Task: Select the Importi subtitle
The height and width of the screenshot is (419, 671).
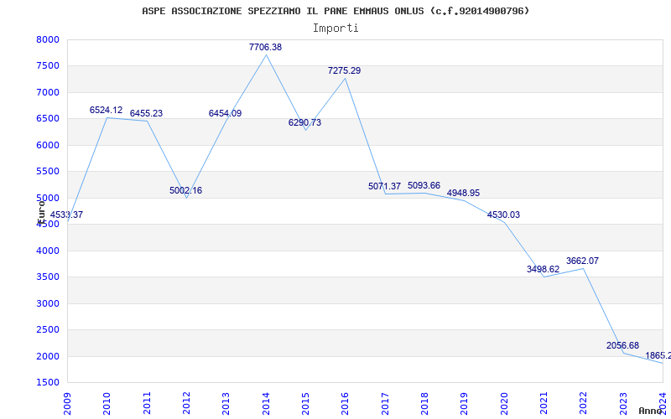Action: click(335, 28)
